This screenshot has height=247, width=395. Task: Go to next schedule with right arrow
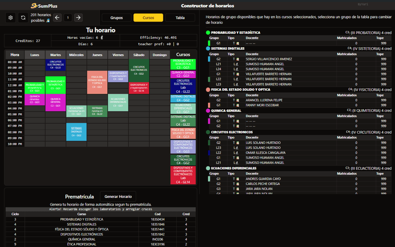coord(78,18)
